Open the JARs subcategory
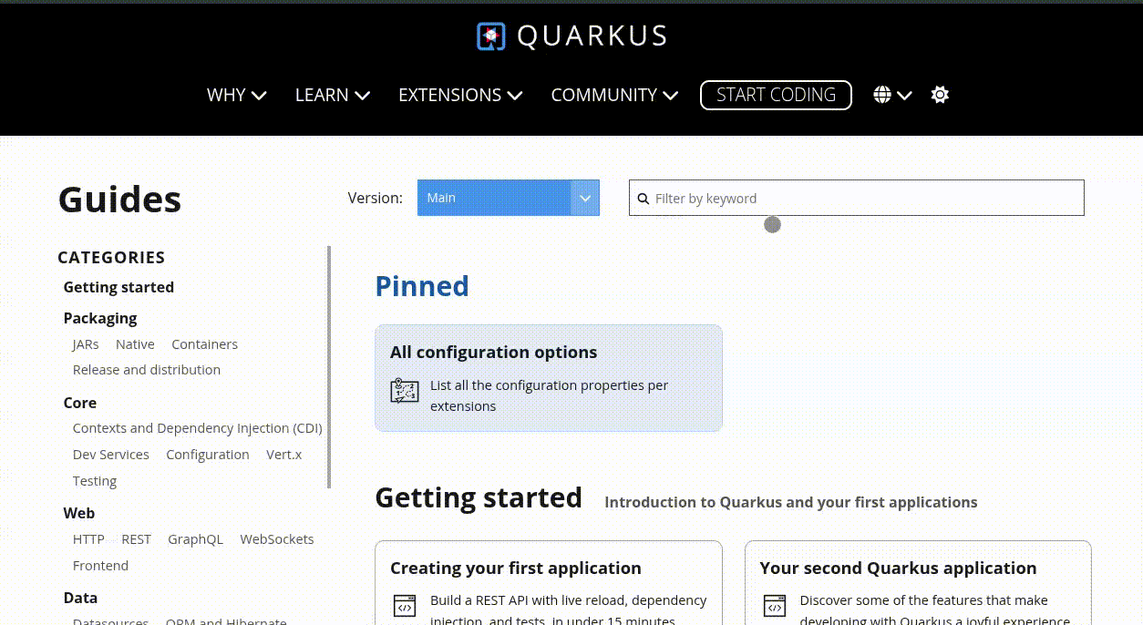 [x=86, y=344]
